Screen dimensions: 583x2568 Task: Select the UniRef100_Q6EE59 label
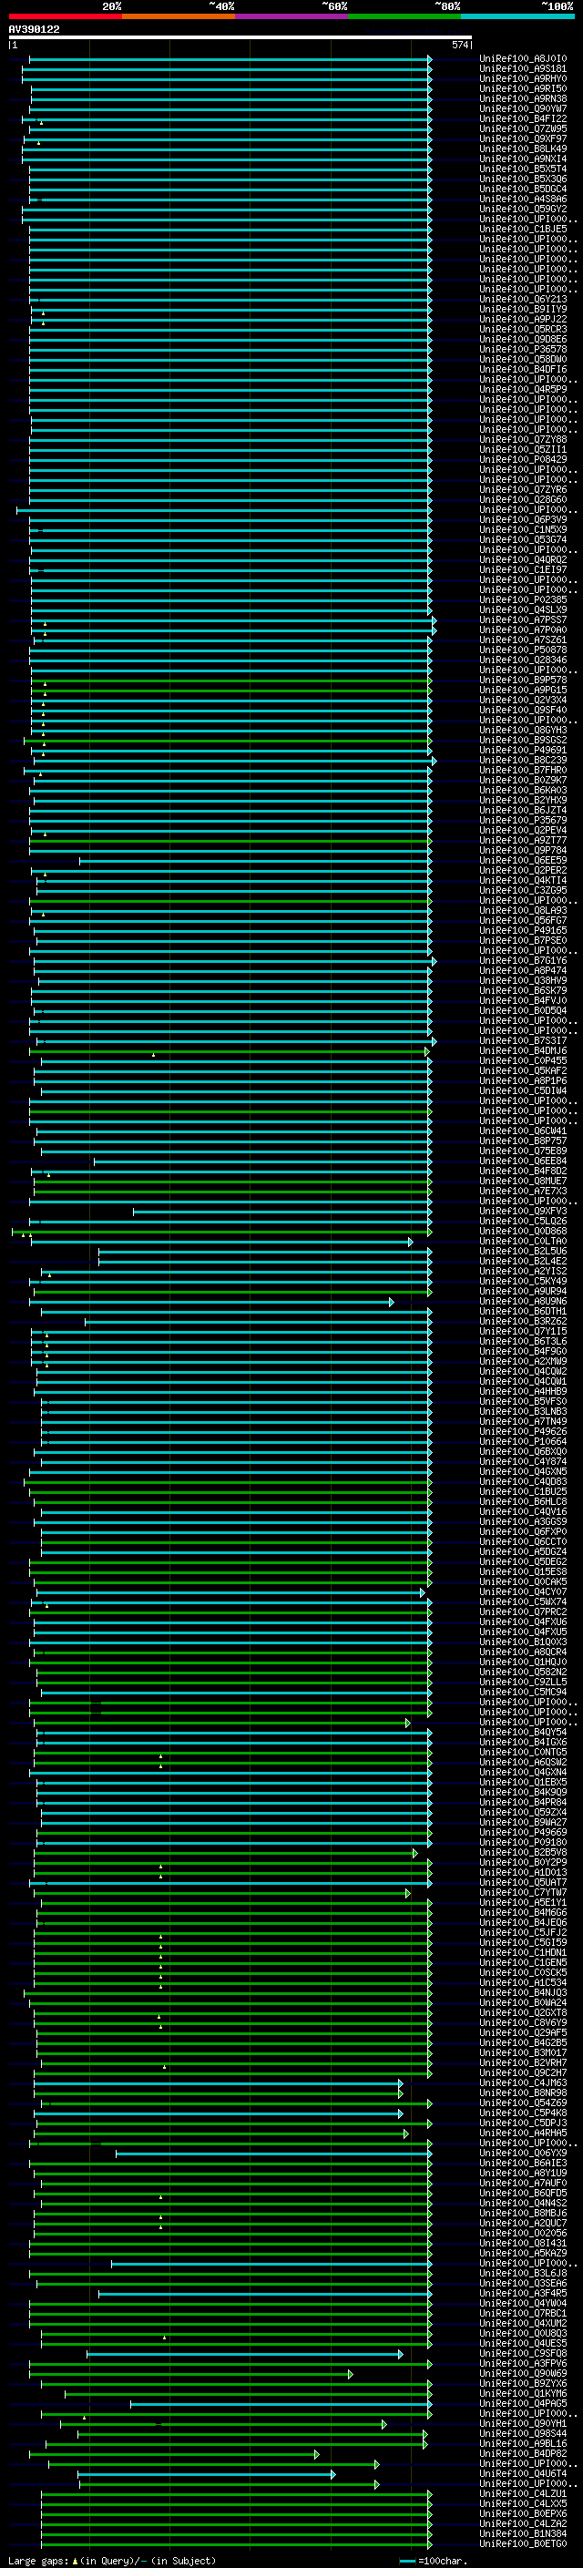click(x=523, y=860)
